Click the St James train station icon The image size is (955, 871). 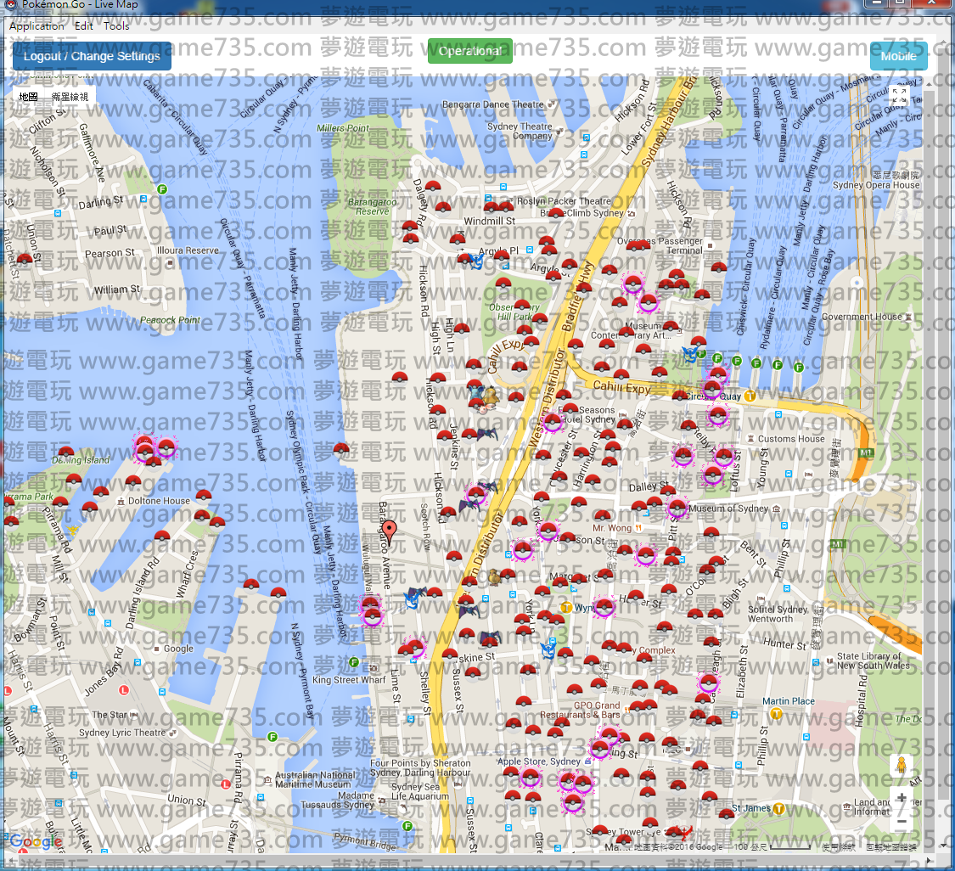point(778,810)
